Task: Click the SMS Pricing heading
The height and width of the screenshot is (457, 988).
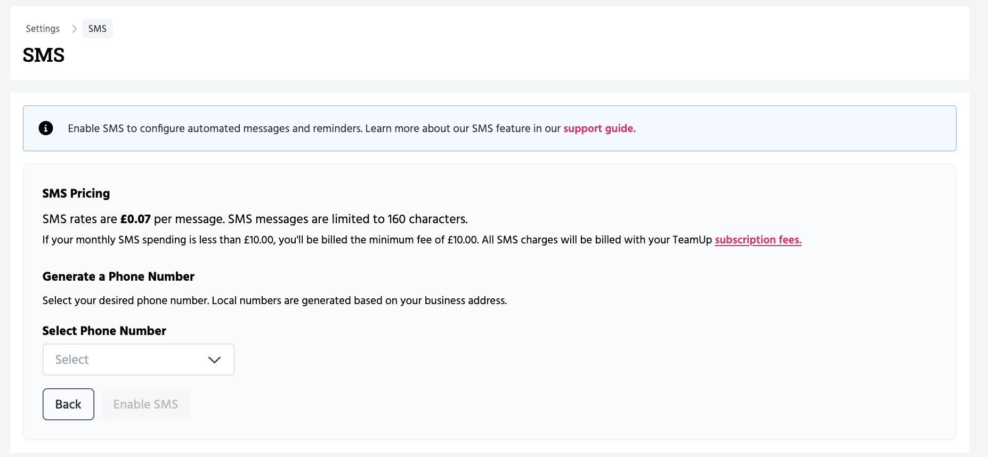Action: pos(76,193)
